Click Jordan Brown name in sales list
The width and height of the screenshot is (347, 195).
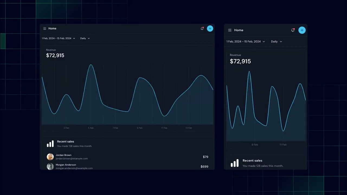point(63,155)
